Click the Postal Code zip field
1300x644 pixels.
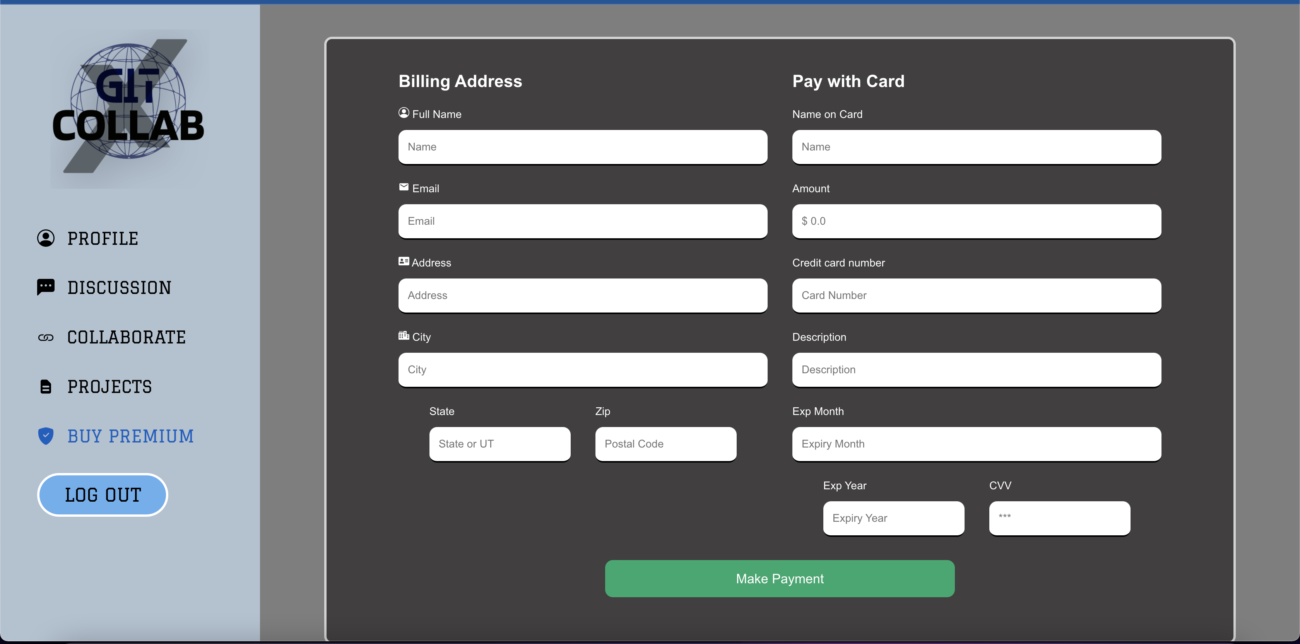665,444
